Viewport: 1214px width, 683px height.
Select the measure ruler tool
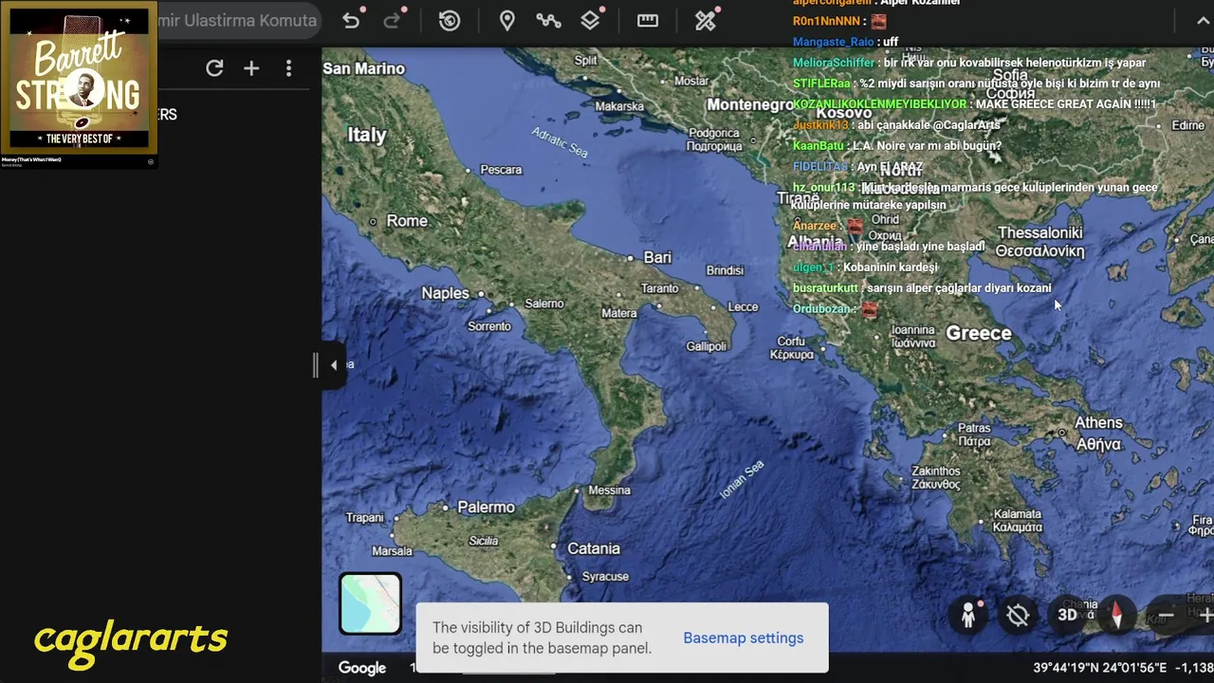(648, 21)
